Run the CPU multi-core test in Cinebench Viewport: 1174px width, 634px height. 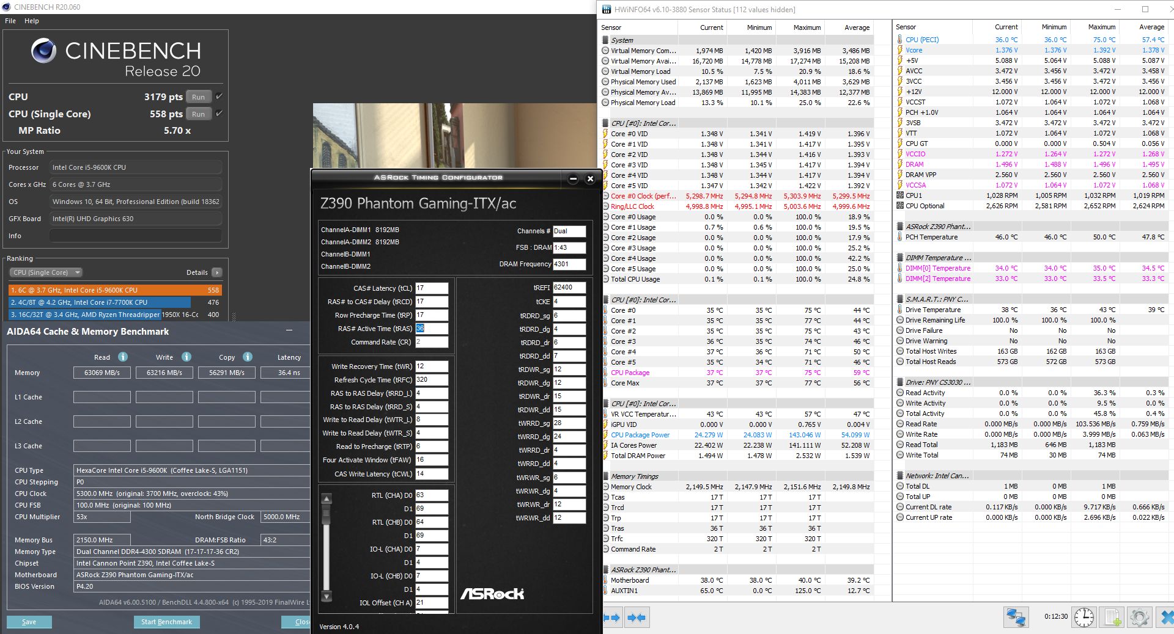click(199, 97)
